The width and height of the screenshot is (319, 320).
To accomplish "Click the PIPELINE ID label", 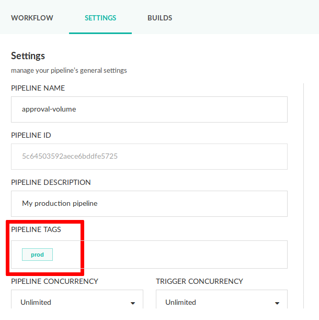I will 31,135.
